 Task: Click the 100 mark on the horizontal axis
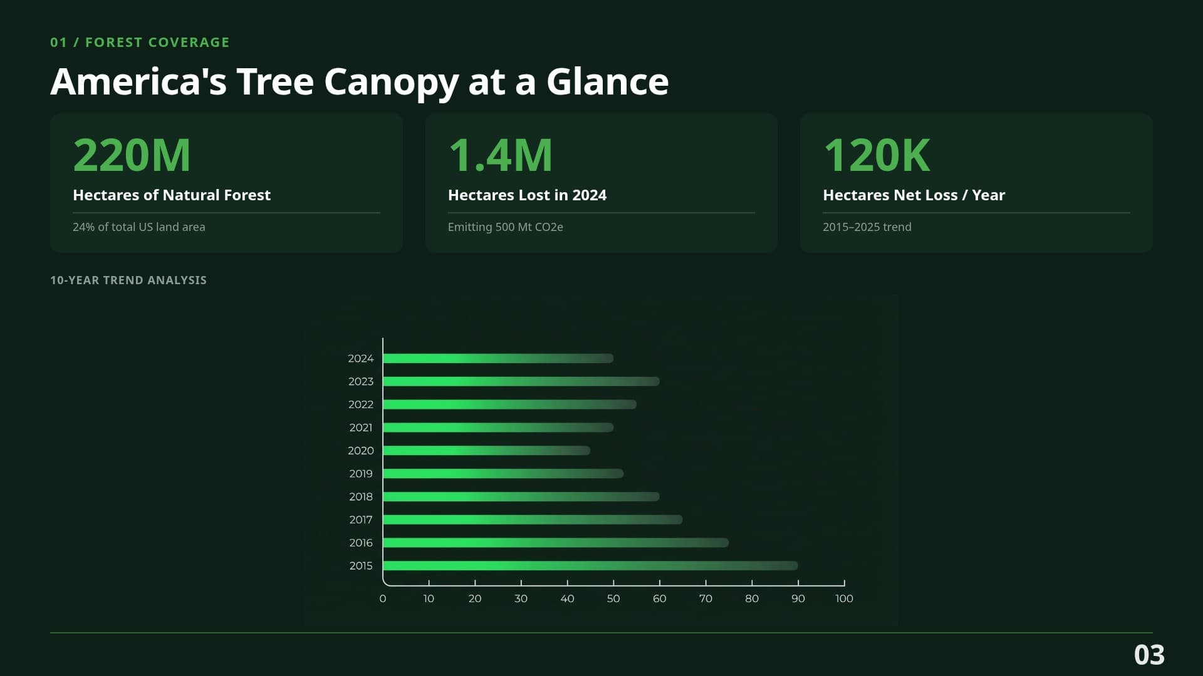tap(845, 598)
